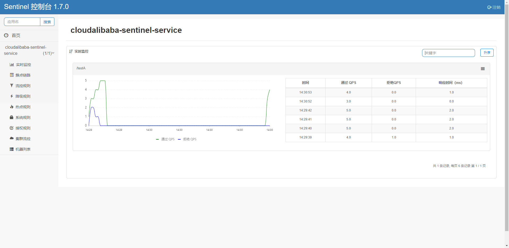Click the 流控规则 filter funnel icon
The height and width of the screenshot is (248, 509).
[12, 85]
